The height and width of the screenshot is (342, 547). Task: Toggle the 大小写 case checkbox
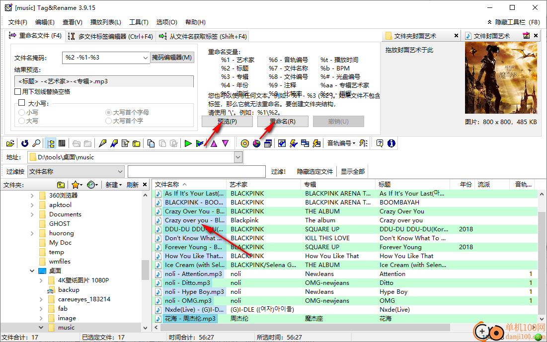click(x=22, y=103)
